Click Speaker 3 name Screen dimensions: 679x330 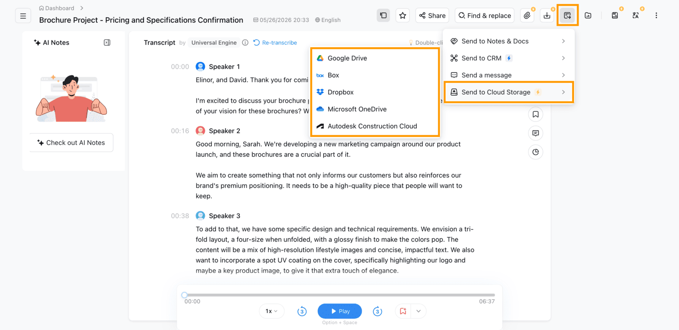(225, 216)
